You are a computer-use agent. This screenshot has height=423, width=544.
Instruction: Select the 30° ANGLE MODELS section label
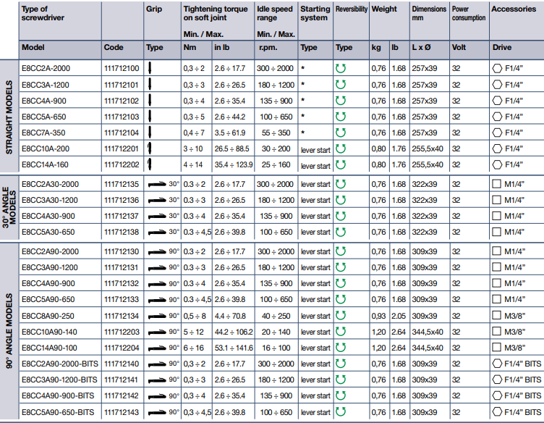(x=9, y=207)
